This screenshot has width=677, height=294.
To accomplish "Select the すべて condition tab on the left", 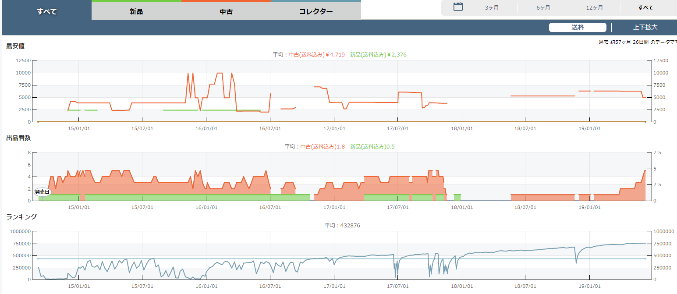I will coord(46,11).
